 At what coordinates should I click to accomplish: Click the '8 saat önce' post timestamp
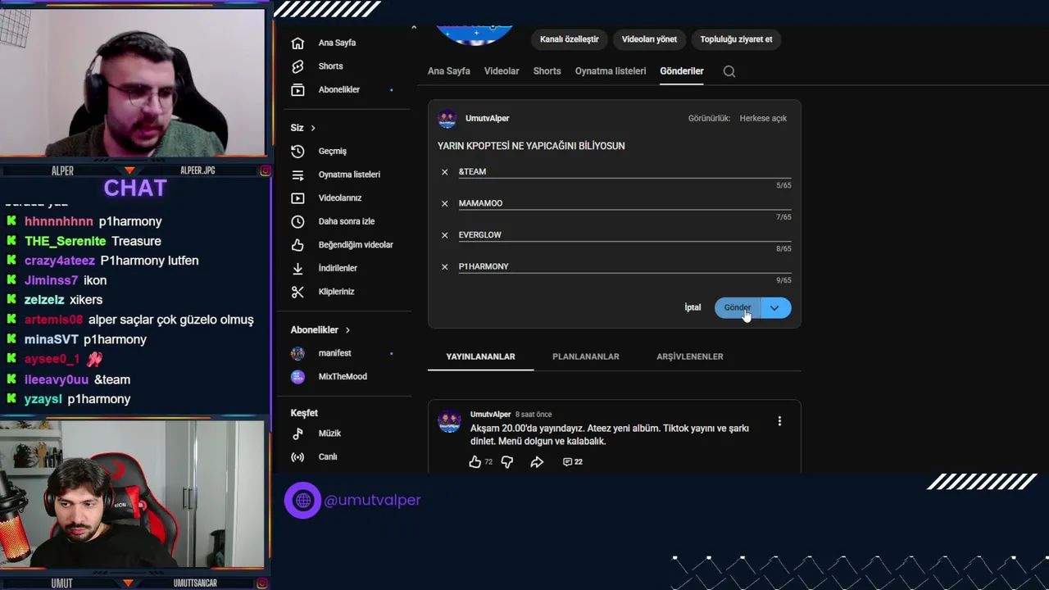[534, 415]
